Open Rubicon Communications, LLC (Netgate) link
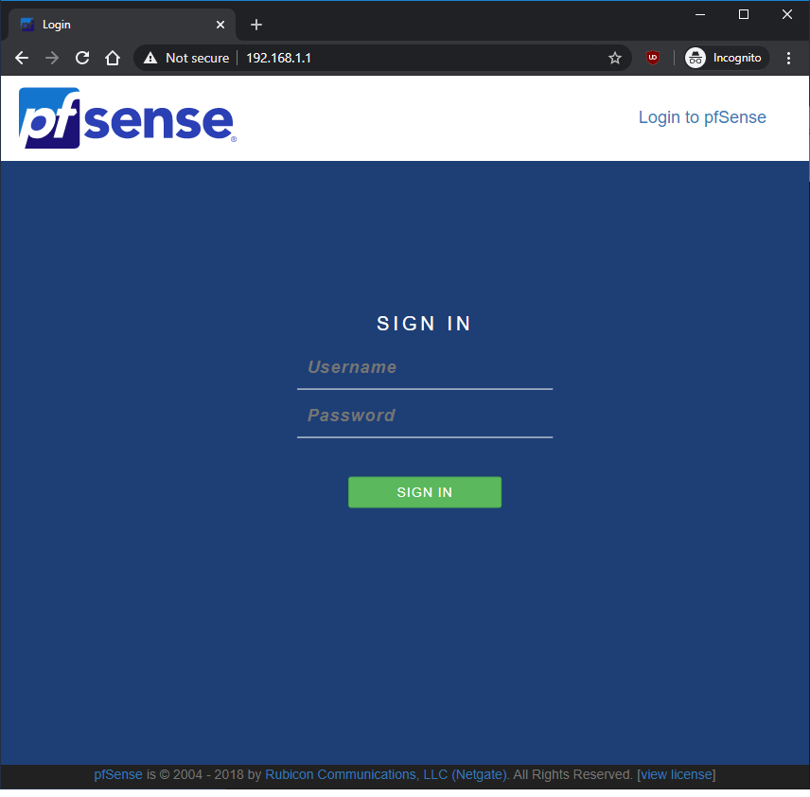The image size is (810, 797). 385,774
